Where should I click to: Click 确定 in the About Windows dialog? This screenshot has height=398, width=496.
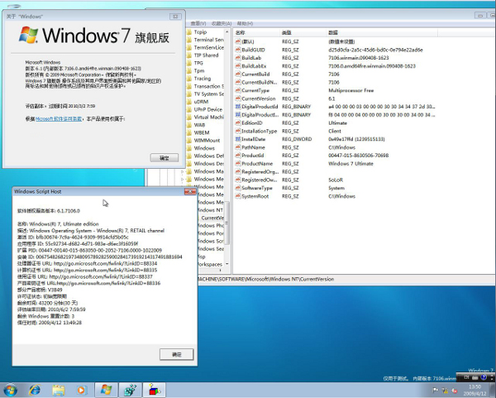tap(165, 158)
